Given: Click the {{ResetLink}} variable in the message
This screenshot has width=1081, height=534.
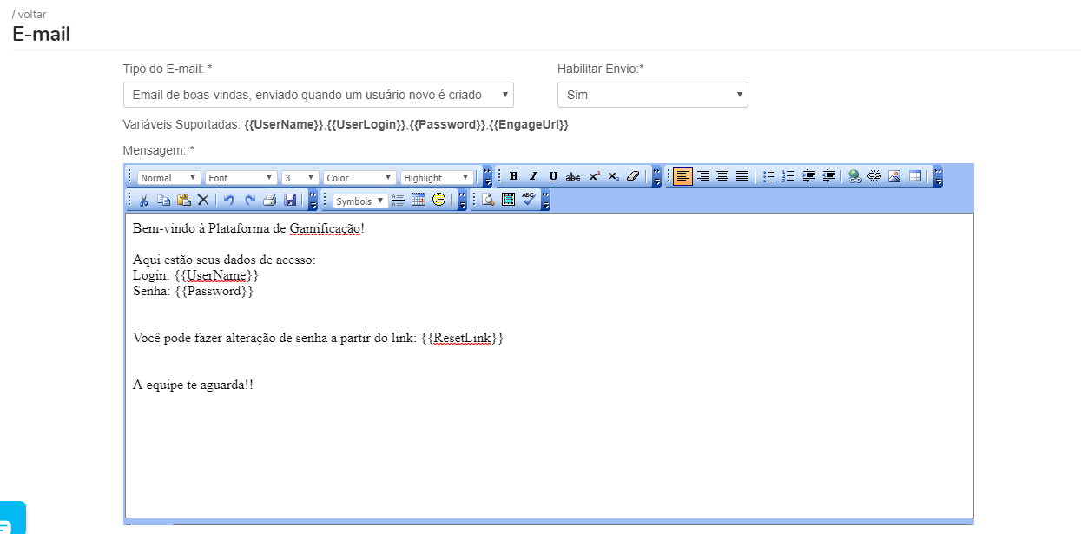Looking at the screenshot, I should (x=462, y=338).
